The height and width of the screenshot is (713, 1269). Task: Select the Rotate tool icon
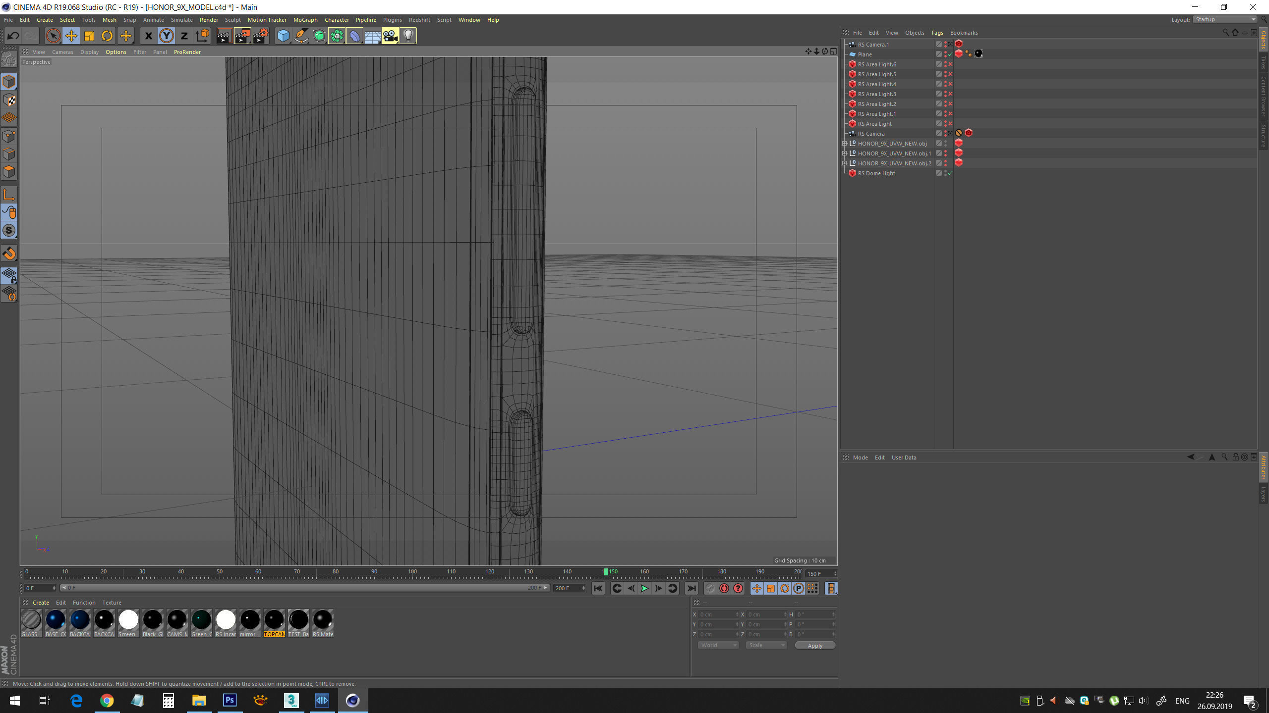click(x=107, y=36)
